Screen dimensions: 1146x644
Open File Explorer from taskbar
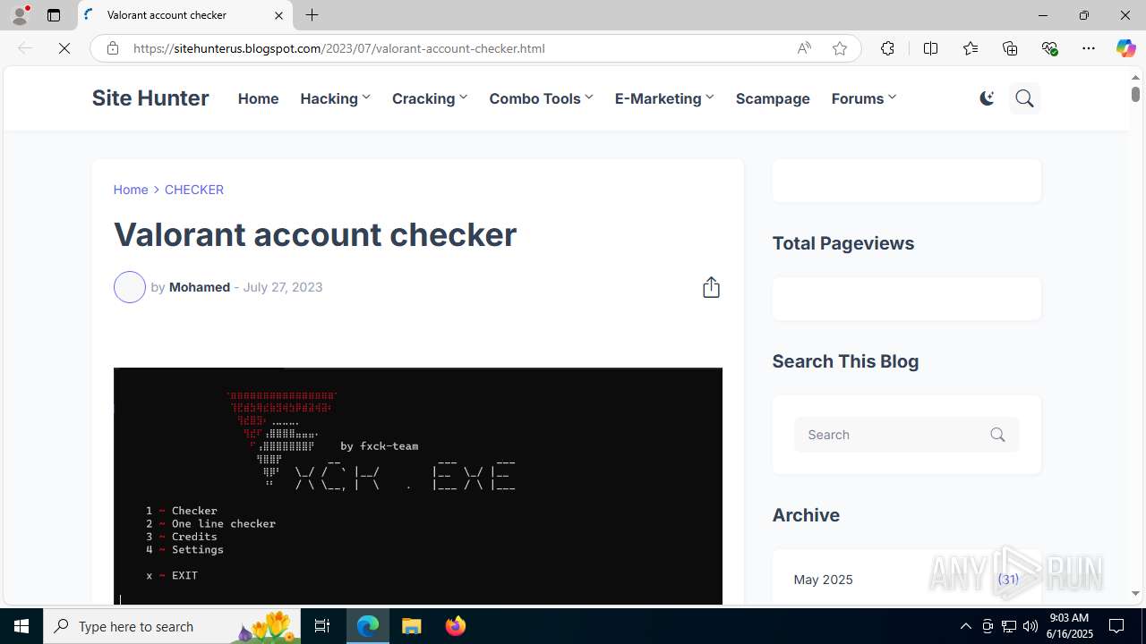tap(412, 626)
